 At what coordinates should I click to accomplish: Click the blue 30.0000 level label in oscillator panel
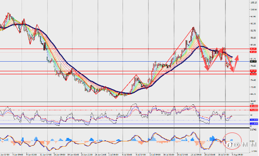coord(254,120)
